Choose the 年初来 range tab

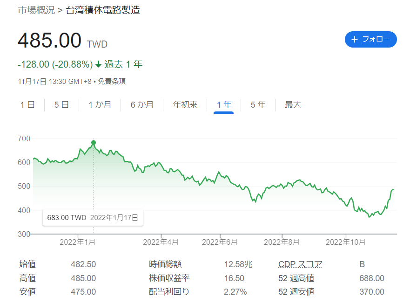185,104
